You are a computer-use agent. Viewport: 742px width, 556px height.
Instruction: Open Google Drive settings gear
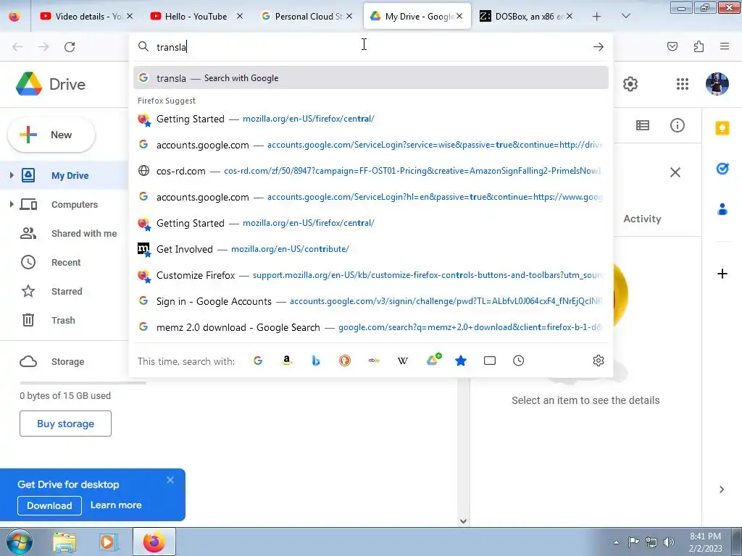tap(630, 84)
